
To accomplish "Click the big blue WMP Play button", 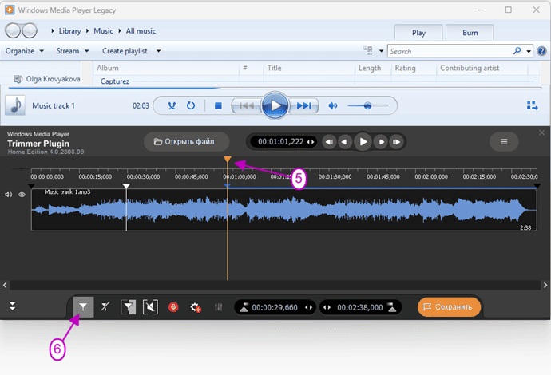I will pyautogui.click(x=275, y=105).
